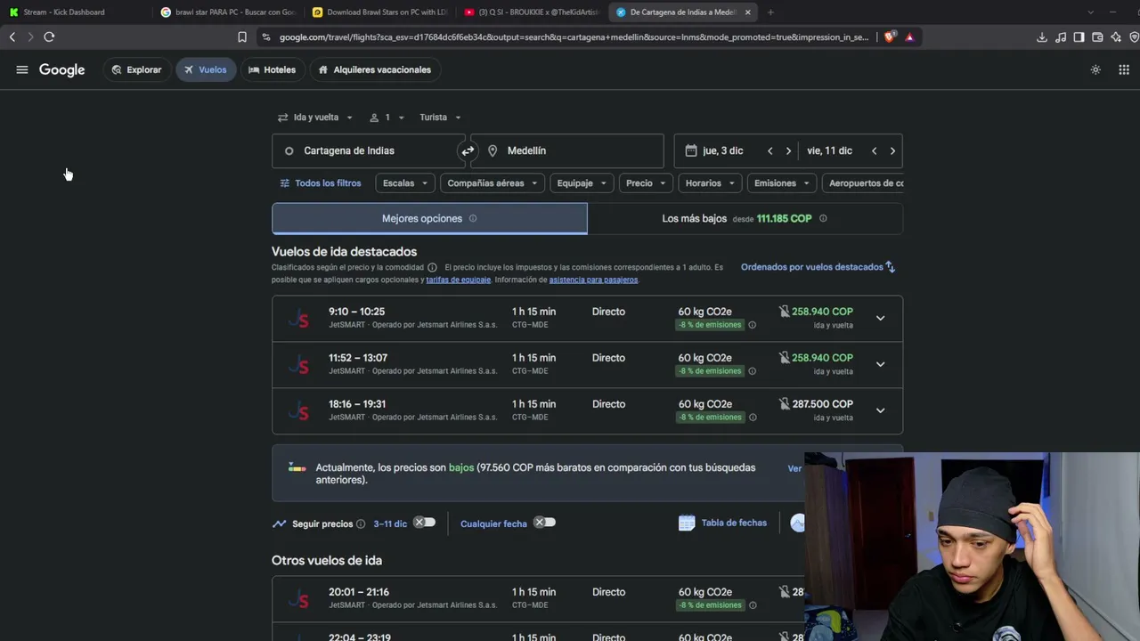This screenshot has width=1140, height=641.
Task: Open emissions info for the 18:16 flight
Action: 753,418
